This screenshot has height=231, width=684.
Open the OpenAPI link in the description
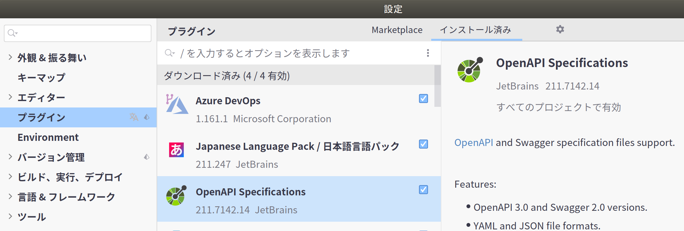click(474, 142)
